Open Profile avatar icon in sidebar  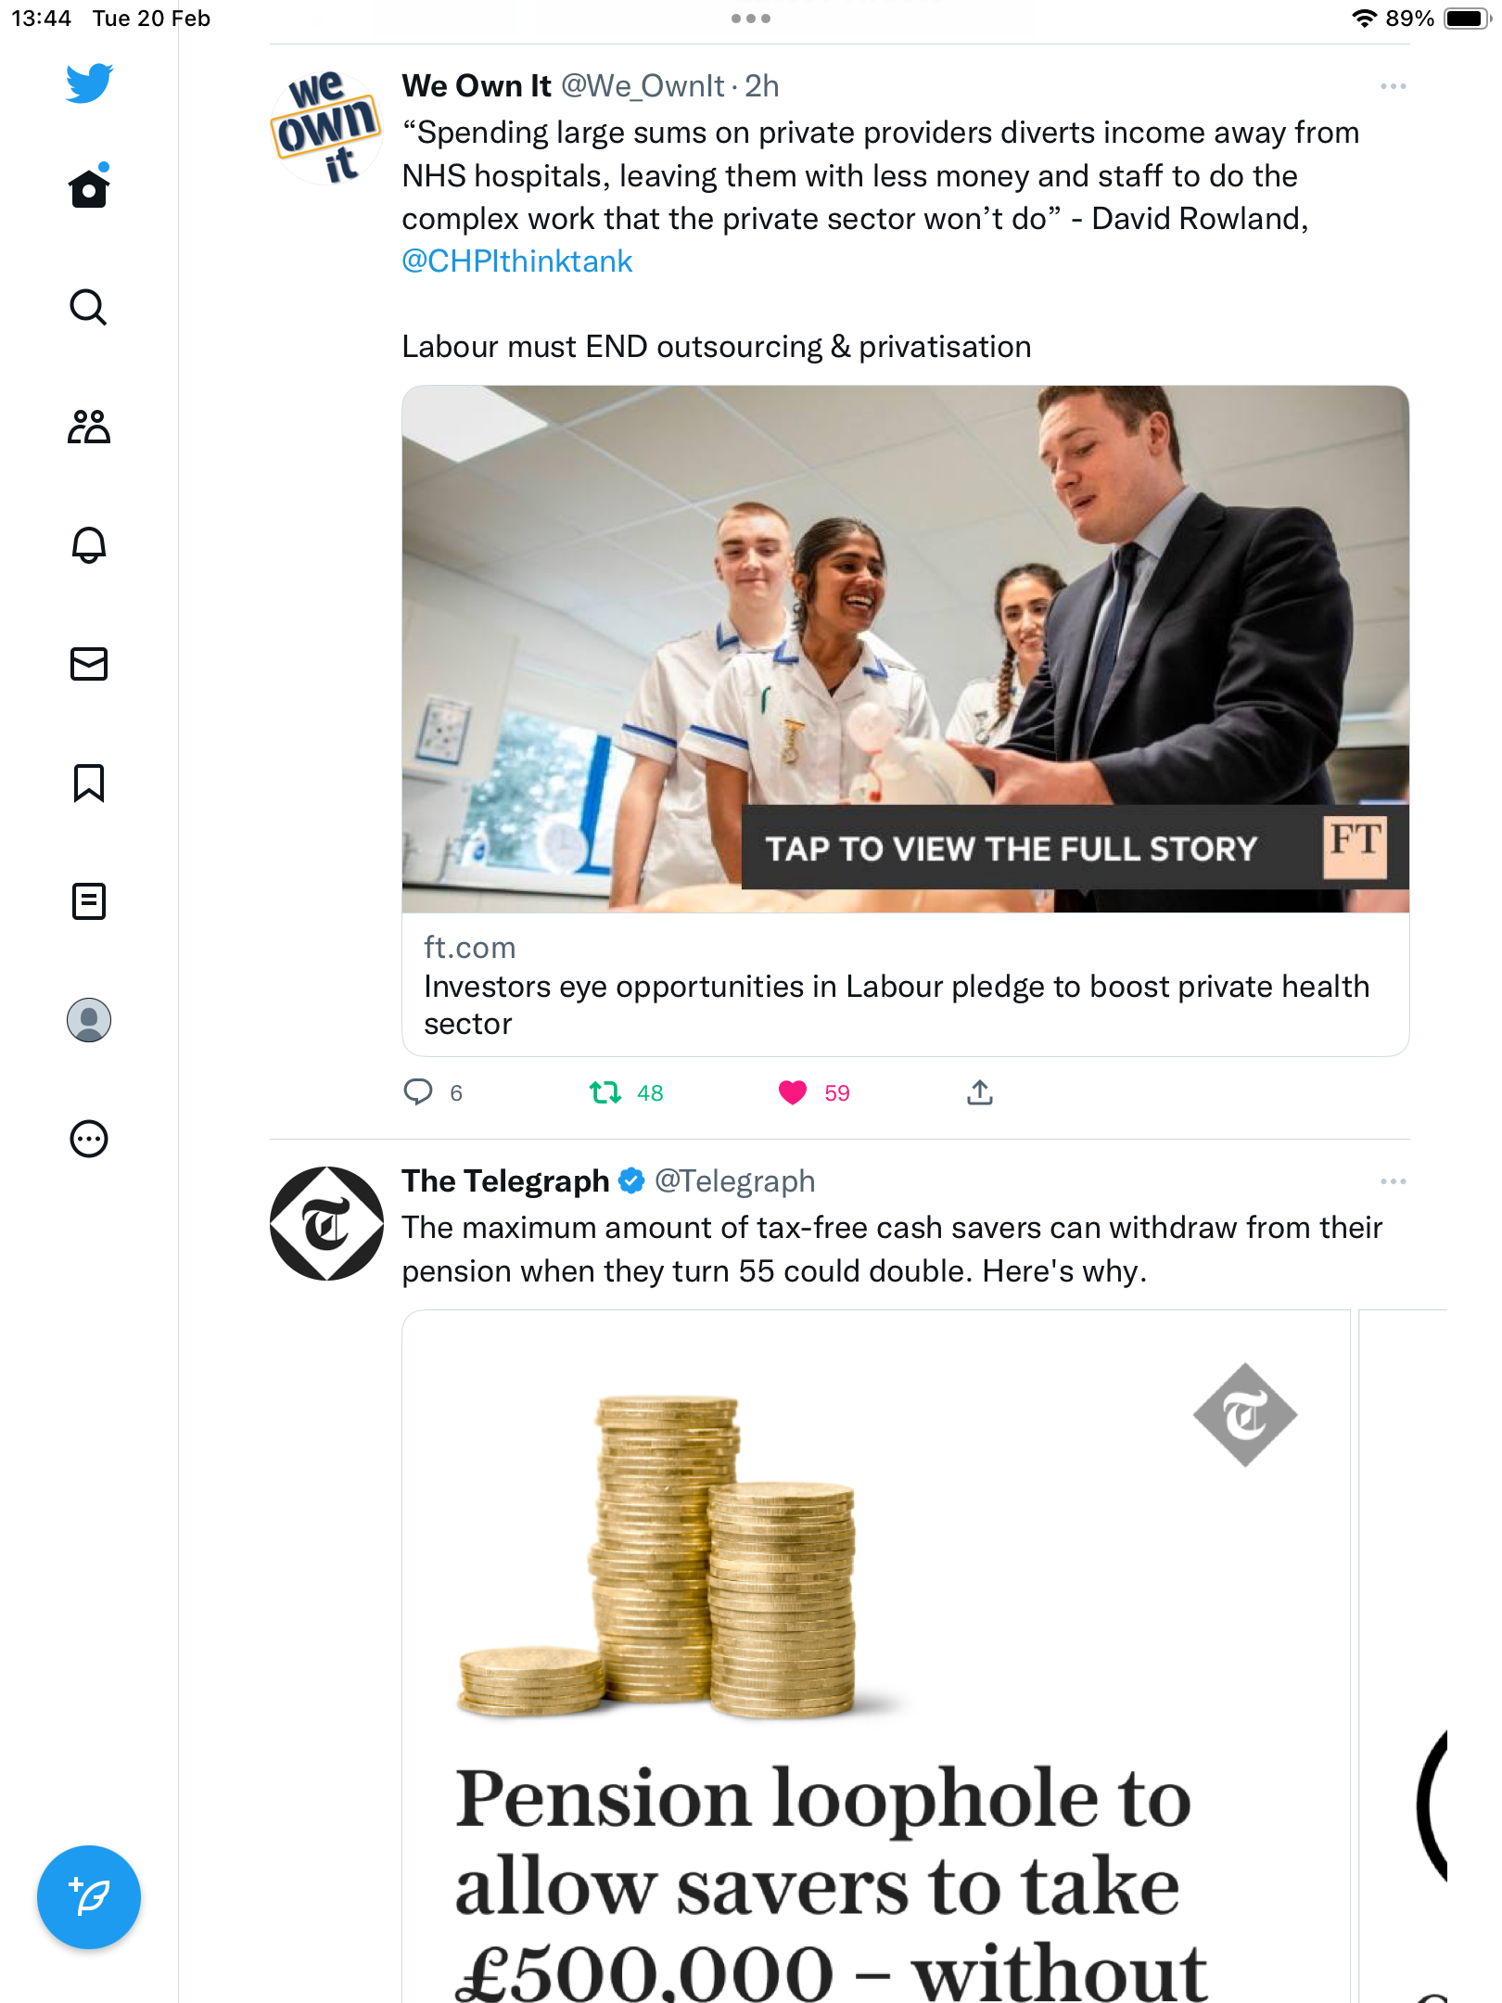(89, 1019)
